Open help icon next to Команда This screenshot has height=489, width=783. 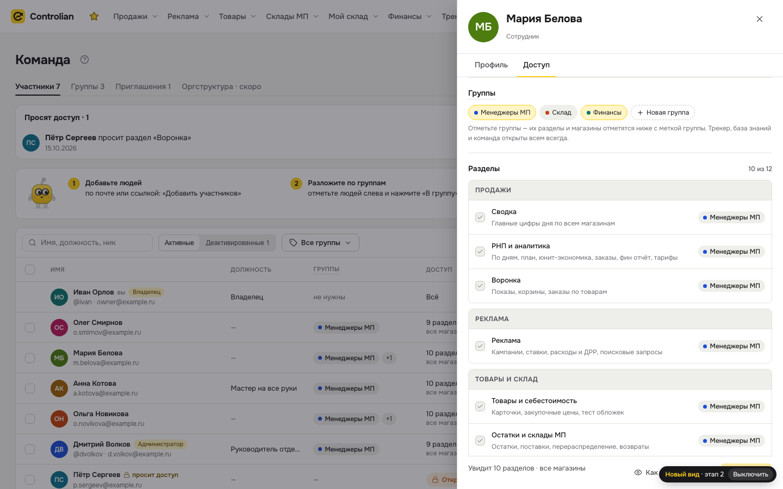point(84,60)
